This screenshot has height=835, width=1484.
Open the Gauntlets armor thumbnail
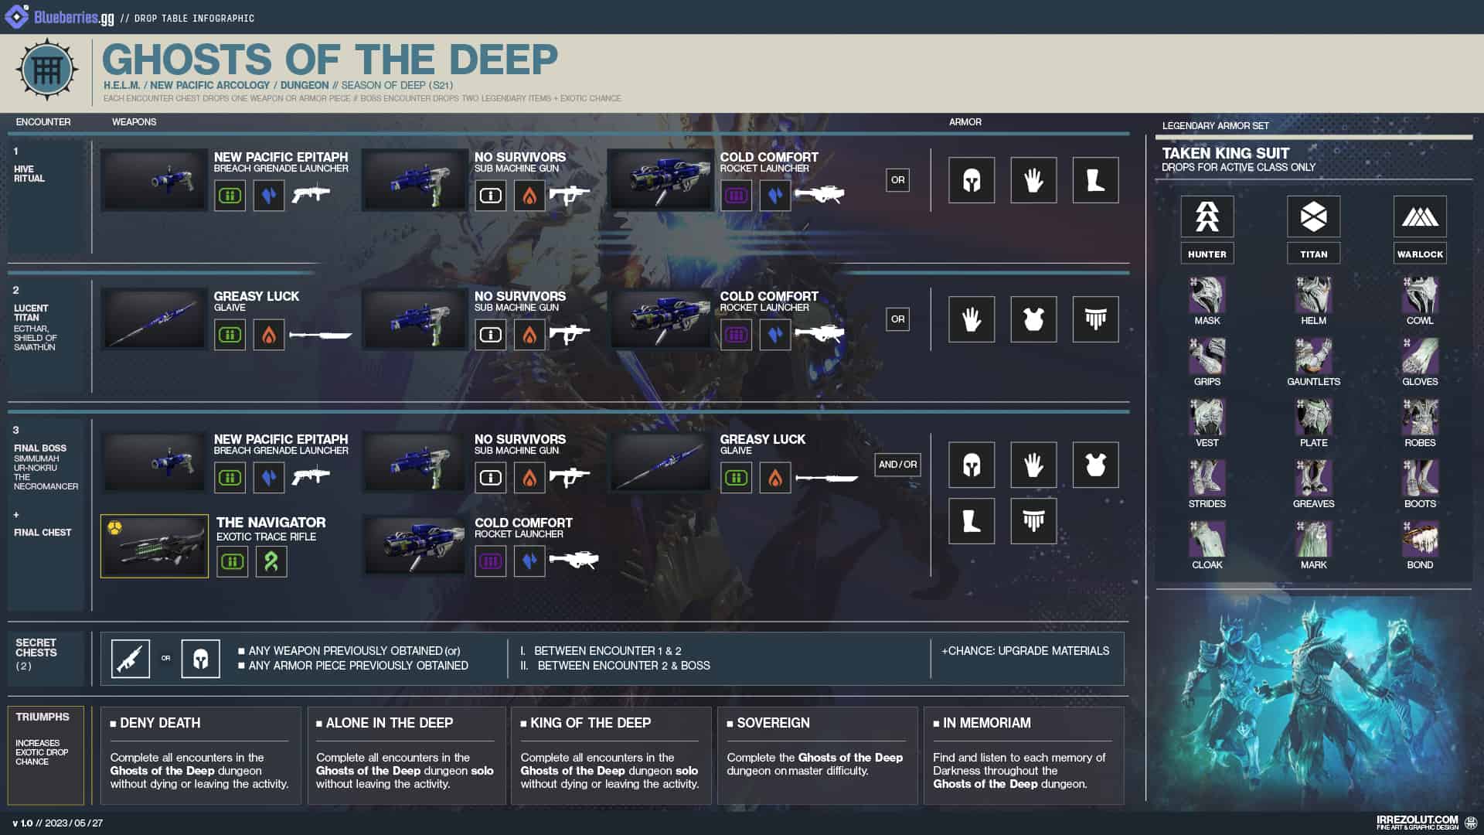click(1313, 356)
